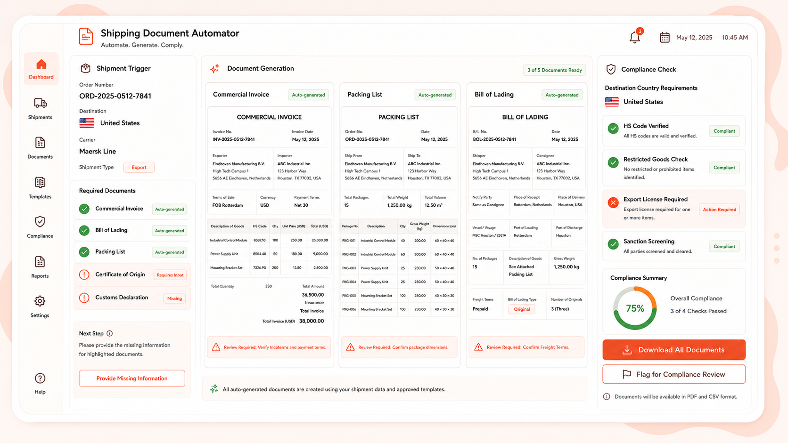Viewport: 788px width, 443px height.
Task: Click the Shipment Trigger package icon
Action: [85, 68]
